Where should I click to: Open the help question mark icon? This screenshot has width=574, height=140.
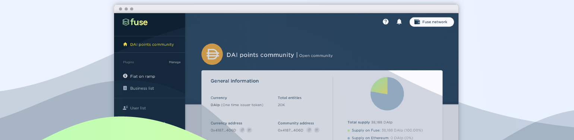tap(386, 22)
